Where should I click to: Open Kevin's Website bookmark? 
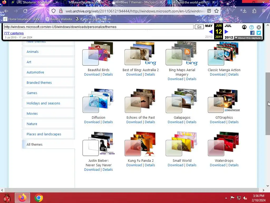pos(59,19)
